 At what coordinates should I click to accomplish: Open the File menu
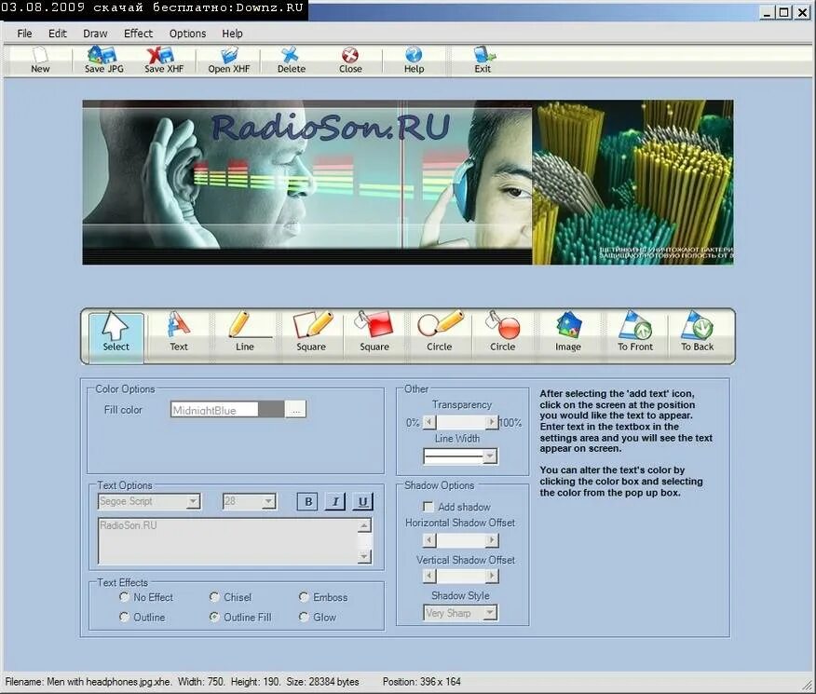(24, 34)
